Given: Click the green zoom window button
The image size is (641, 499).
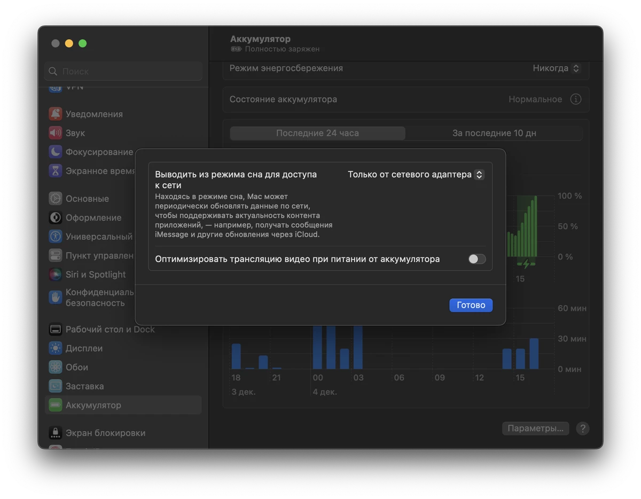Looking at the screenshot, I should click(x=82, y=43).
